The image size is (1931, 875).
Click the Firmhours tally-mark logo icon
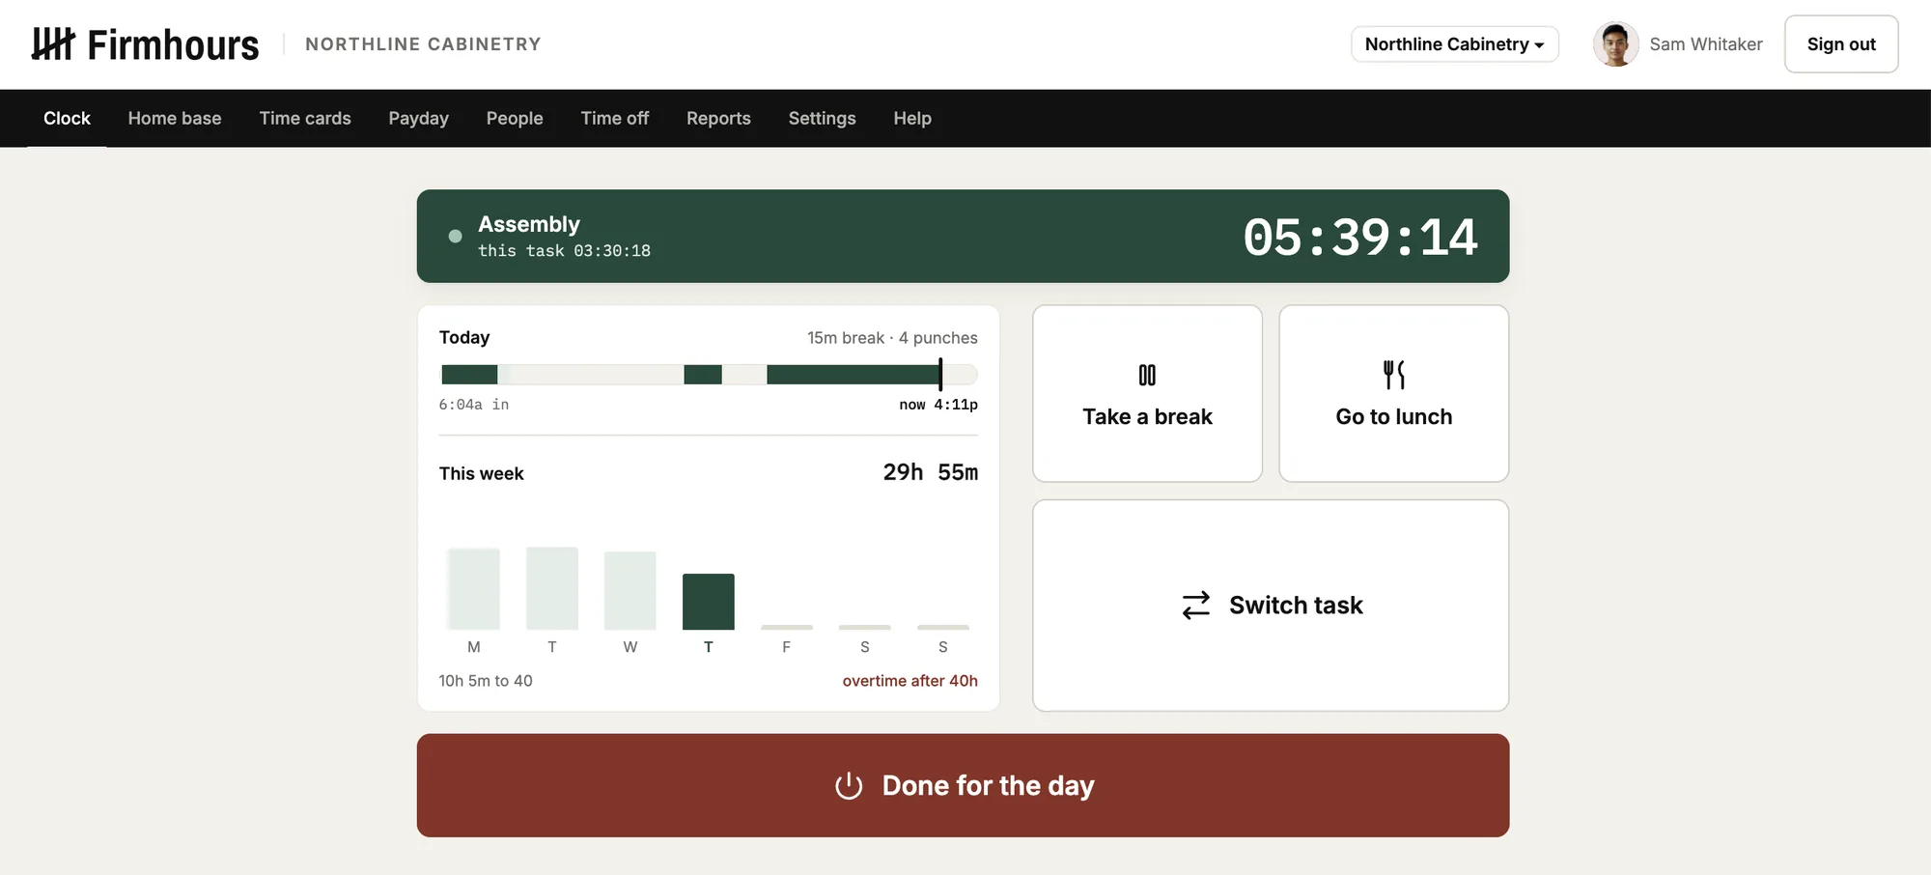[53, 44]
